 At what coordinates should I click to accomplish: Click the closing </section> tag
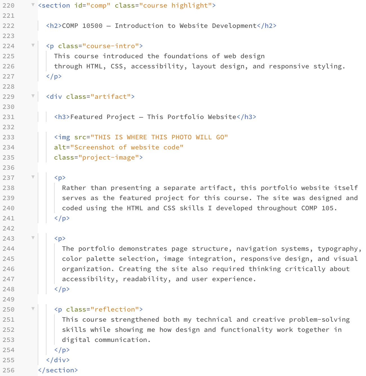[58, 370]
